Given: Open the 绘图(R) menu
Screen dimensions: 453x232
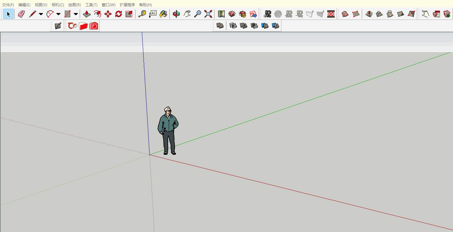Looking at the screenshot, I should click(x=74, y=5).
